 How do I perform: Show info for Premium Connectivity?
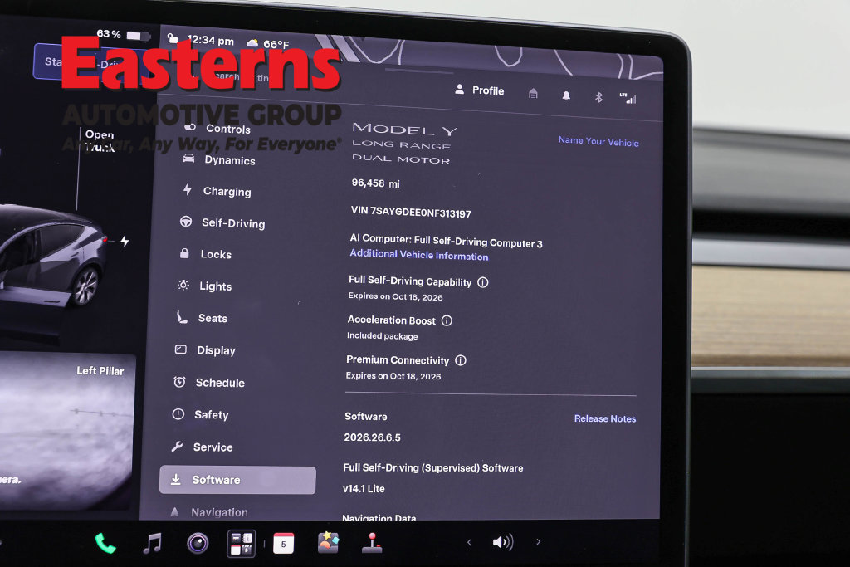click(460, 360)
